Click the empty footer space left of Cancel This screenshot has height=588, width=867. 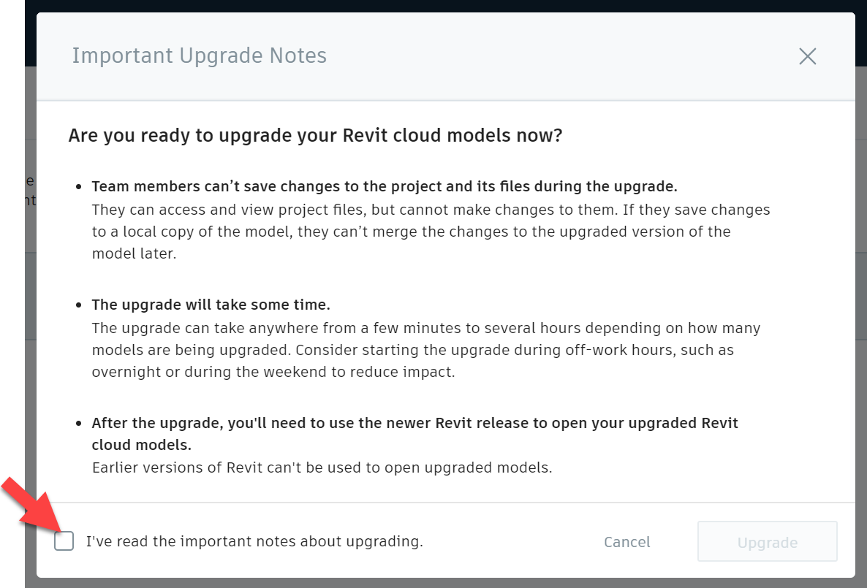coord(512,542)
